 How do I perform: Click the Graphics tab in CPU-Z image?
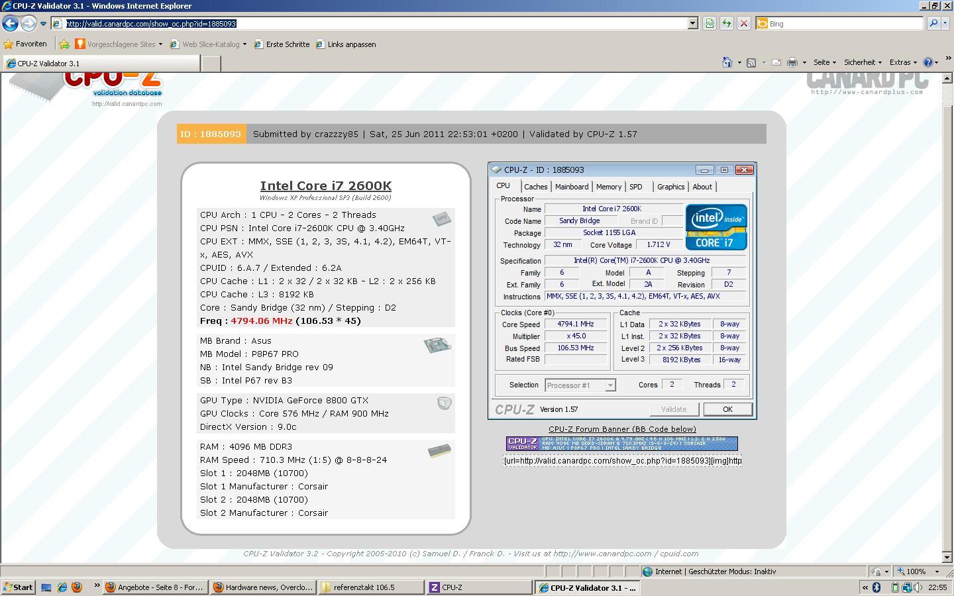click(670, 187)
